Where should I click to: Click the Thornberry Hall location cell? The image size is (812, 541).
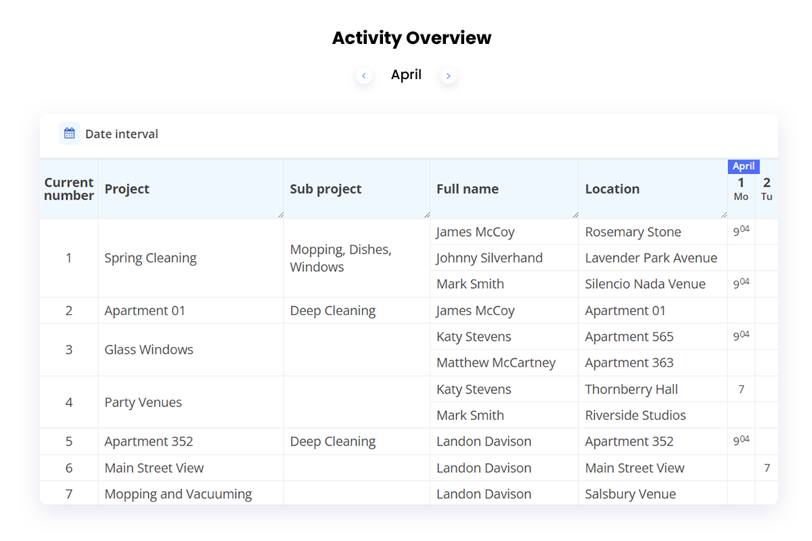(631, 389)
